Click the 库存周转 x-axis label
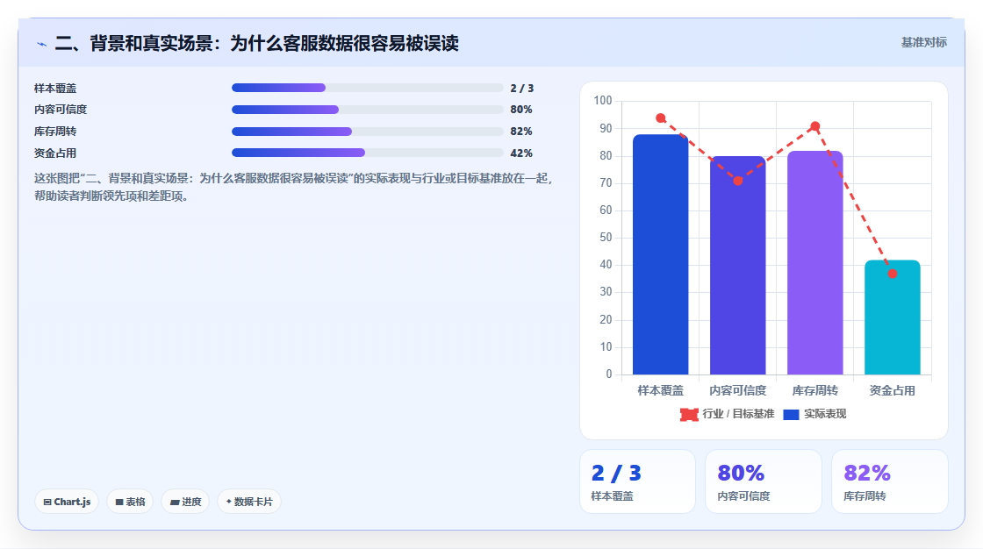This screenshot has height=549, width=983. pyautogui.click(x=815, y=390)
